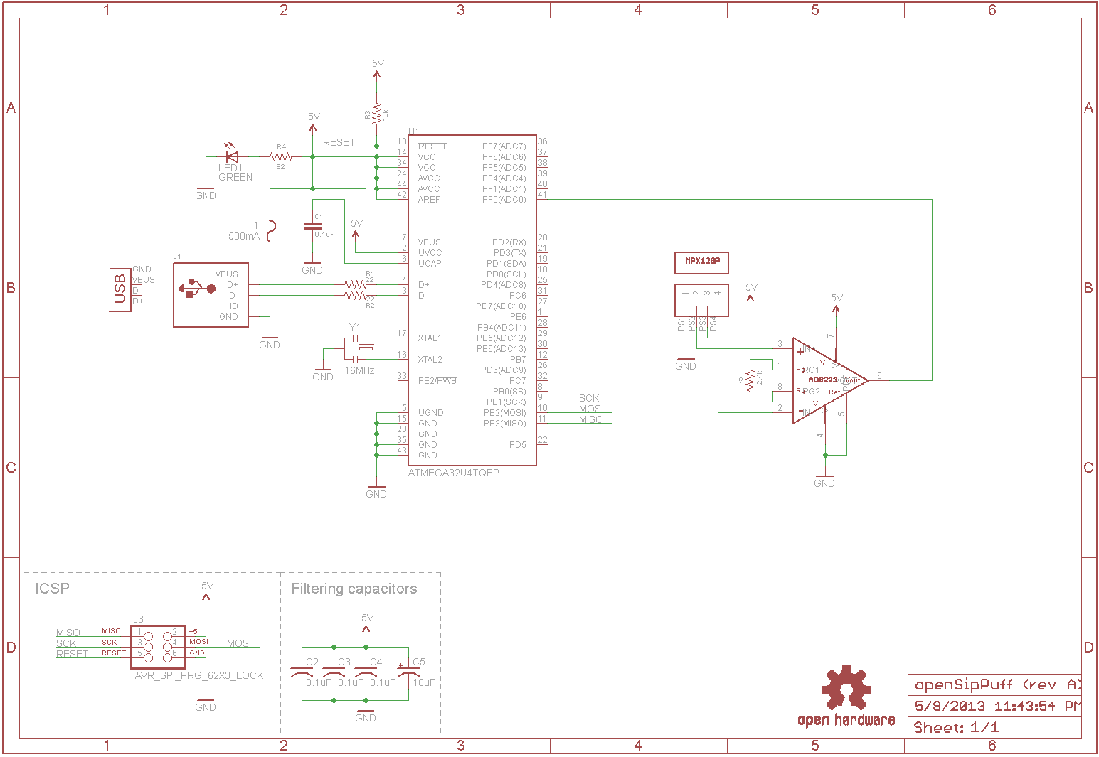Click the PF0(ADC0) pin label
1099x757 pixels.
(504, 200)
